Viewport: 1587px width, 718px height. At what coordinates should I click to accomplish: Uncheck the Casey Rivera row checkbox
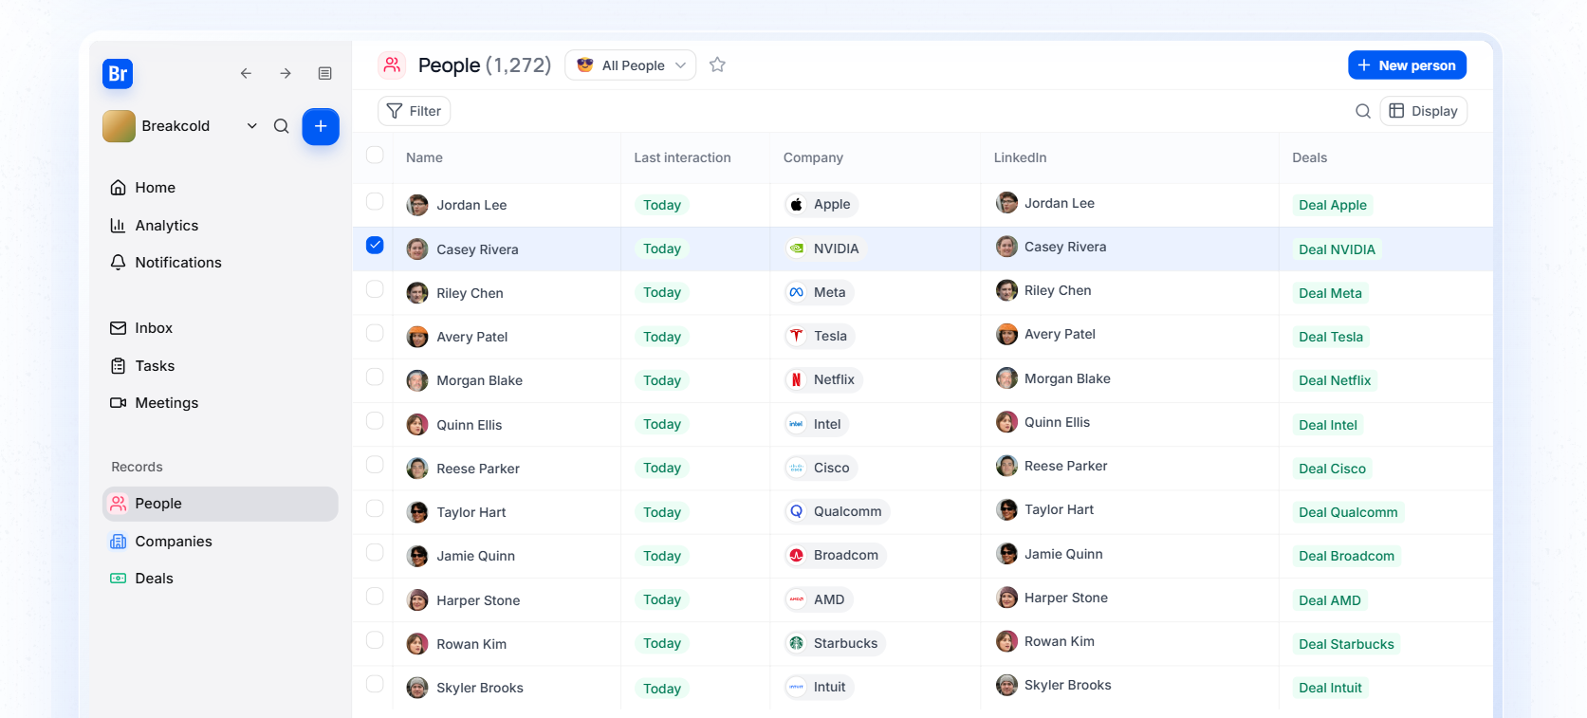(x=375, y=245)
